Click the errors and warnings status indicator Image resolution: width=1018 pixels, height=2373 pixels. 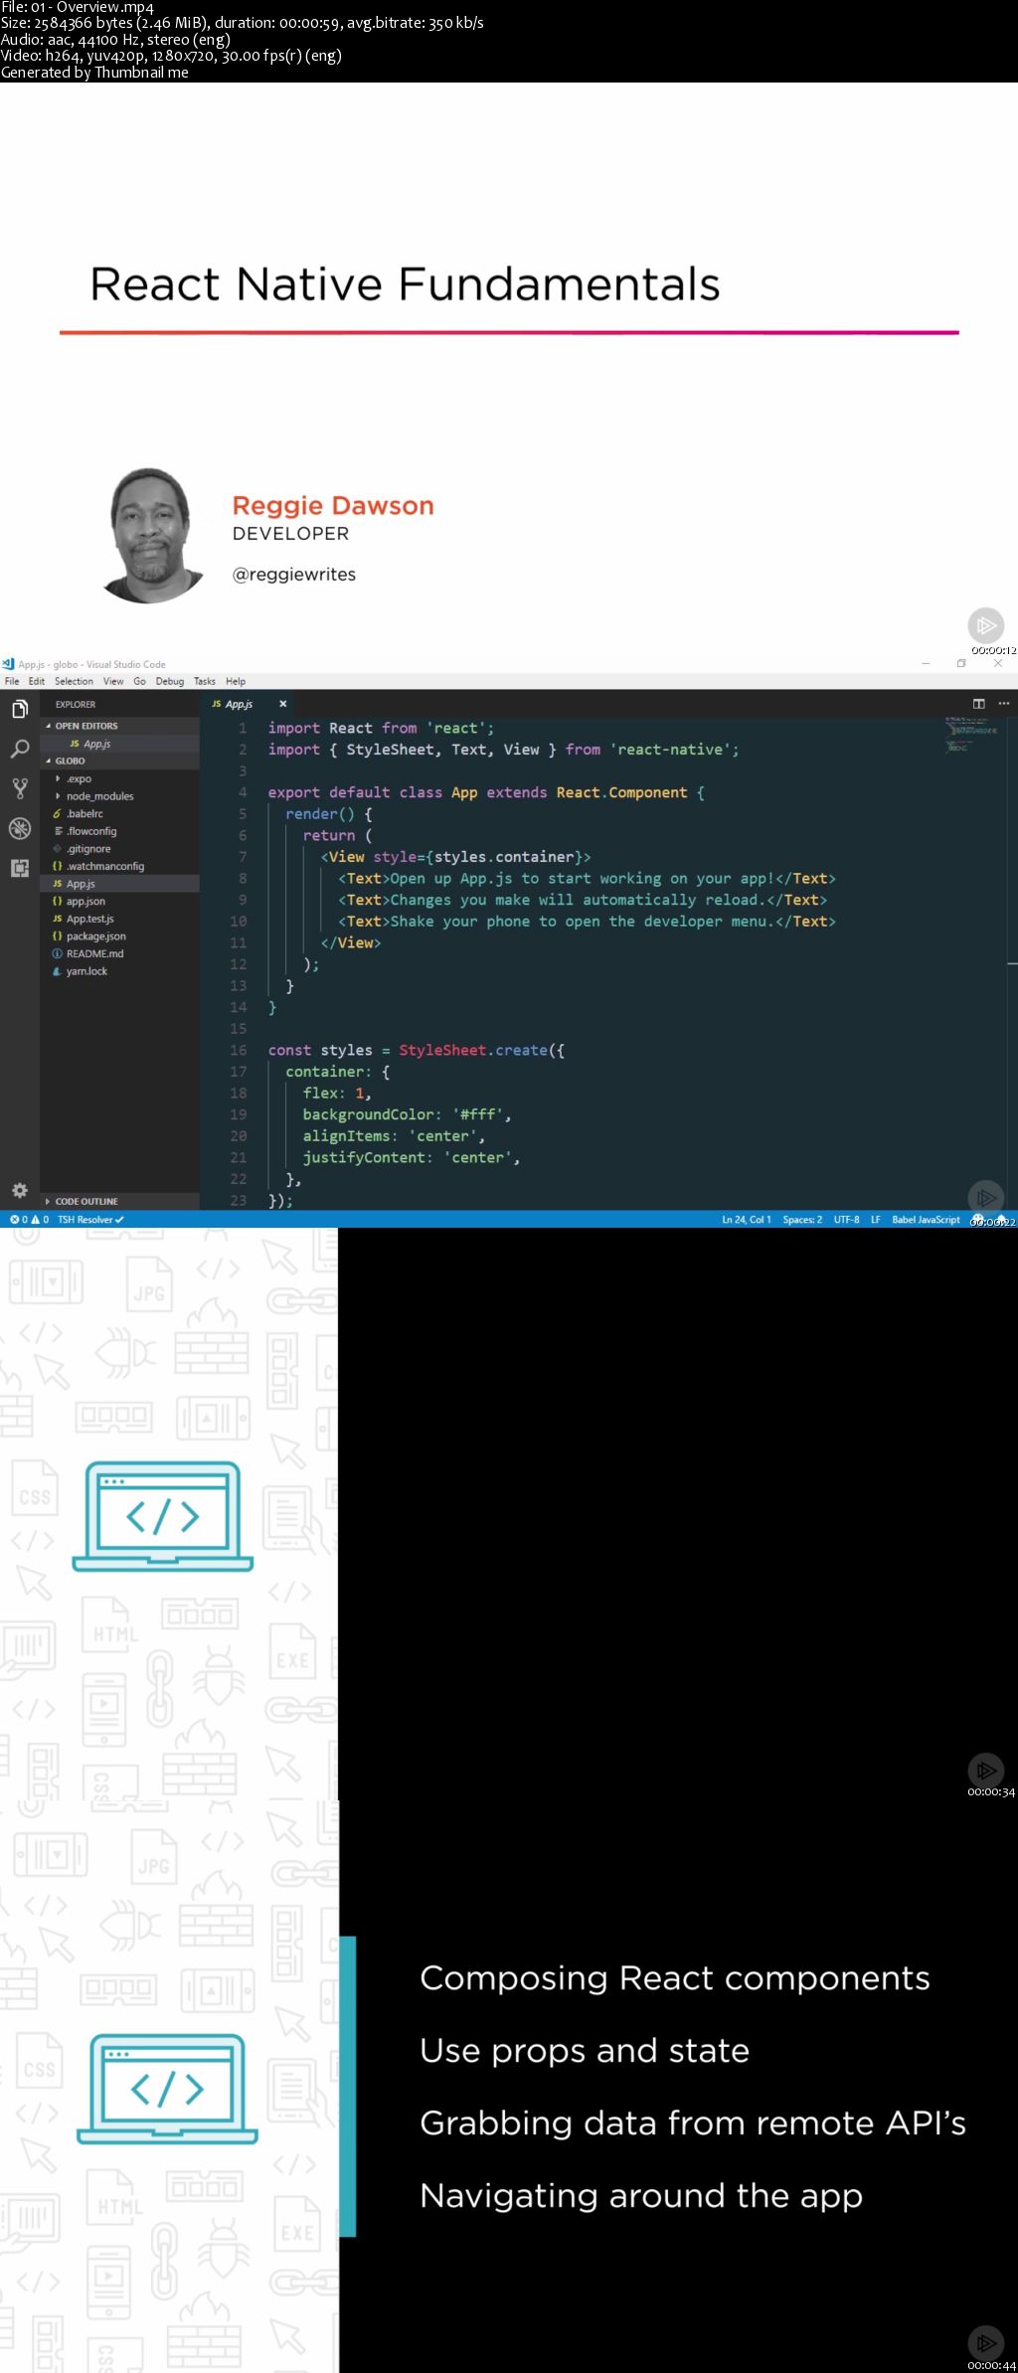[x=29, y=1219]
